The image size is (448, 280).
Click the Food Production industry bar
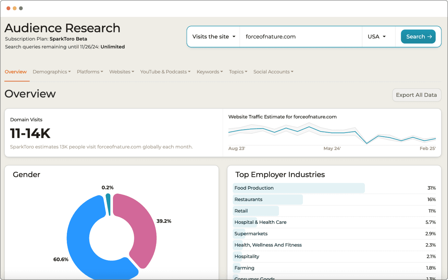pyautogui.click(x=299, y=188)
